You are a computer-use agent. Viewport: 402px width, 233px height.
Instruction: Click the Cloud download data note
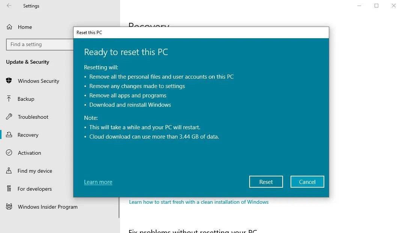[154, 137]
